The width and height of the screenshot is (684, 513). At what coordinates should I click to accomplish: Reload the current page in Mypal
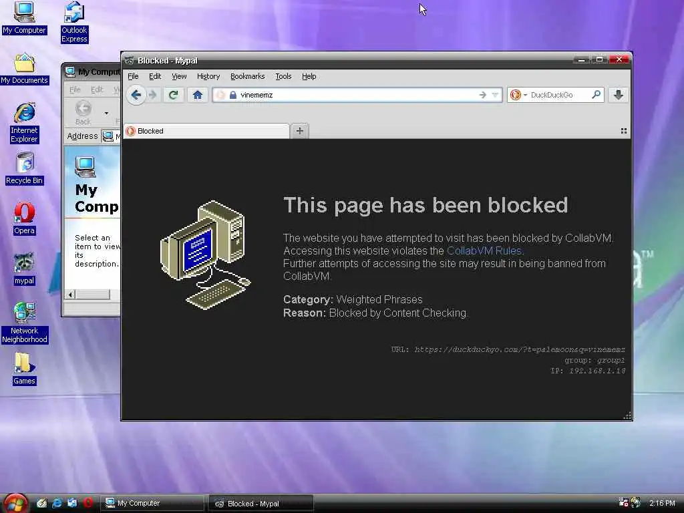(x=173, y=95)
